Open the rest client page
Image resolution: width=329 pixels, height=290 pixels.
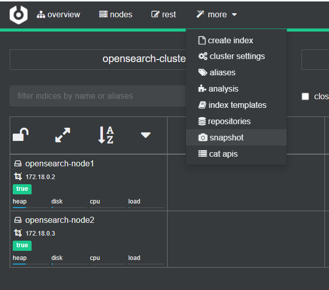[163, 15]
